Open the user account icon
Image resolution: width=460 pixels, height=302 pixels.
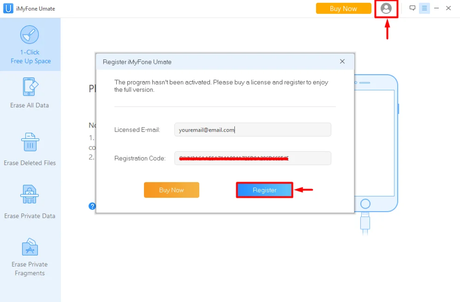pyautogui.click(x=386, y=8)
